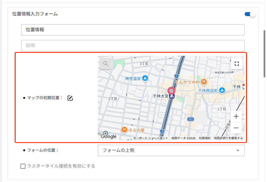Zoom in the map with plus button
267x182 pixels.
click(236, 116)
